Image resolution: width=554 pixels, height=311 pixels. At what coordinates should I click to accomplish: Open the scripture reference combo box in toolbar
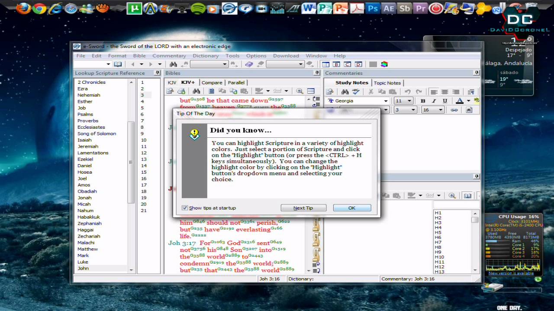click(92, 64)
